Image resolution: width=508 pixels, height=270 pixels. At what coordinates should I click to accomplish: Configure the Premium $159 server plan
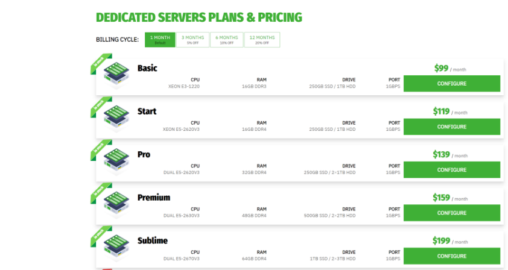[x=452, y=213]
